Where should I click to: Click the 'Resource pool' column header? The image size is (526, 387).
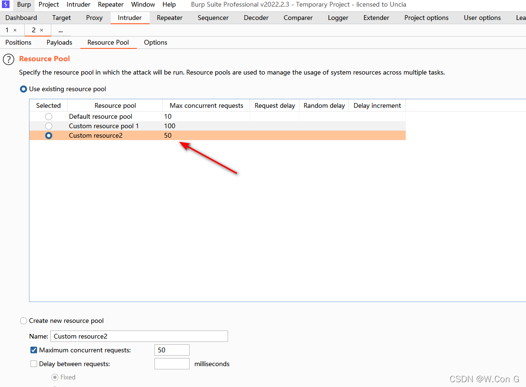pos(115,105)
